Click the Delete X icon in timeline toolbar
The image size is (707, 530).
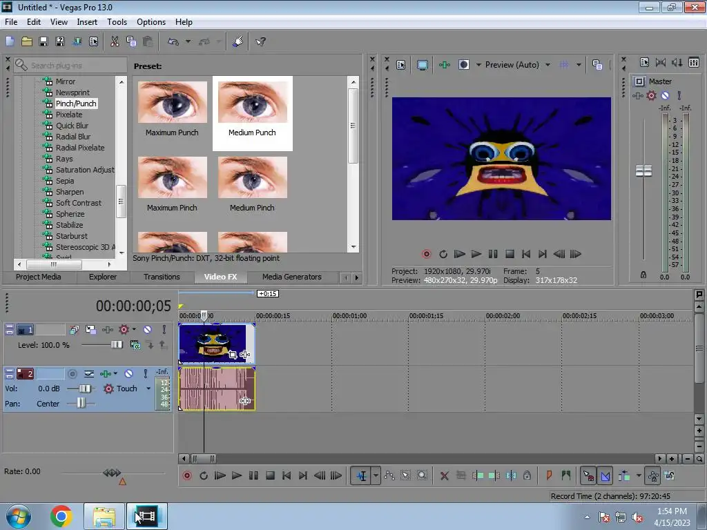(445, 475)
